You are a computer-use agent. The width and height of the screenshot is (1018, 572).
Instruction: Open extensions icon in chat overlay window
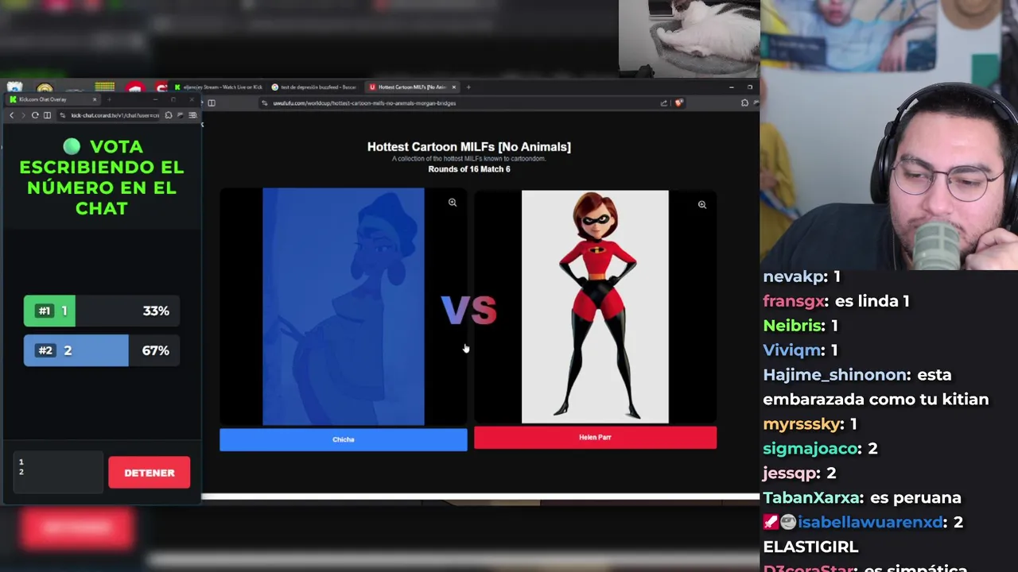169,115
